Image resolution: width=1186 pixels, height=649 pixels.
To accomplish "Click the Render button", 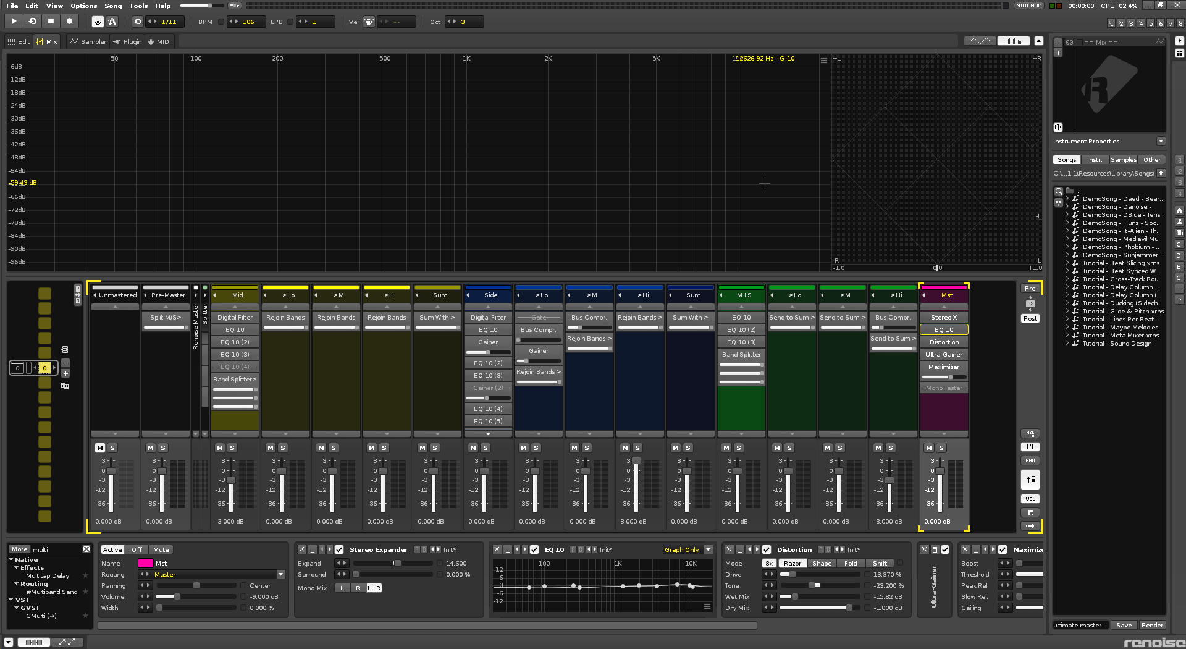I will coord(1152,625).
